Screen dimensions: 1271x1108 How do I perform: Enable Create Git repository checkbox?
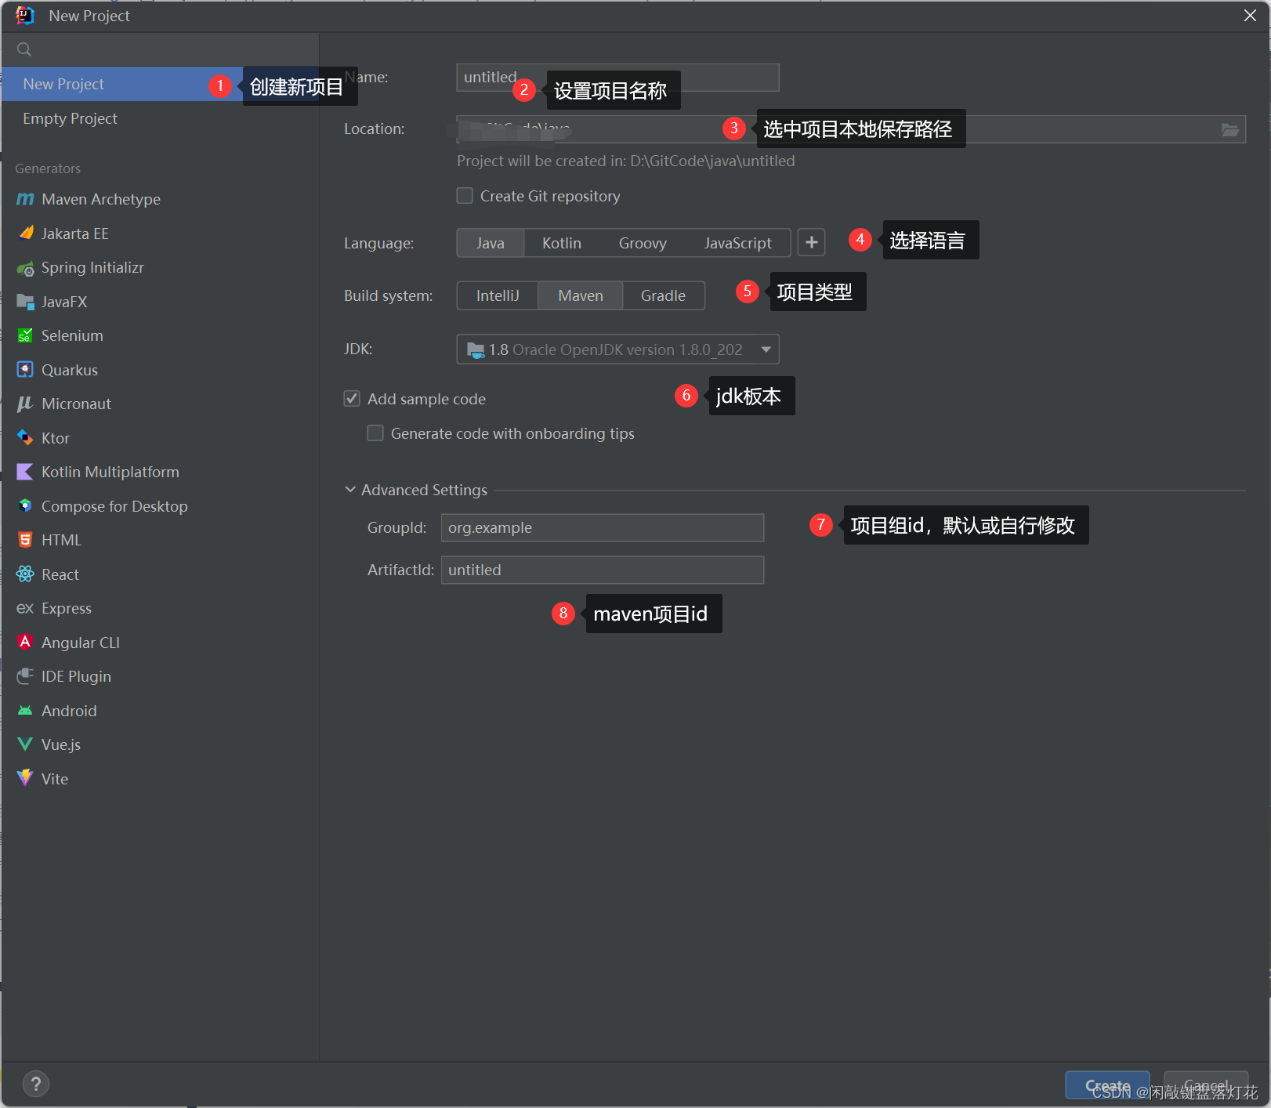(x=465, y=196)
